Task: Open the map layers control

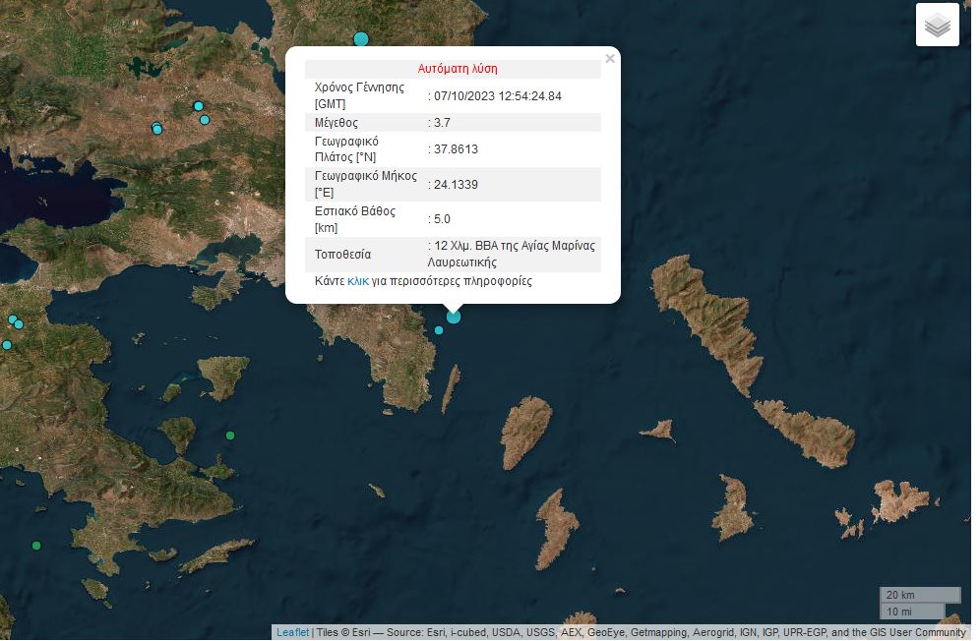Action: point(937,26)
